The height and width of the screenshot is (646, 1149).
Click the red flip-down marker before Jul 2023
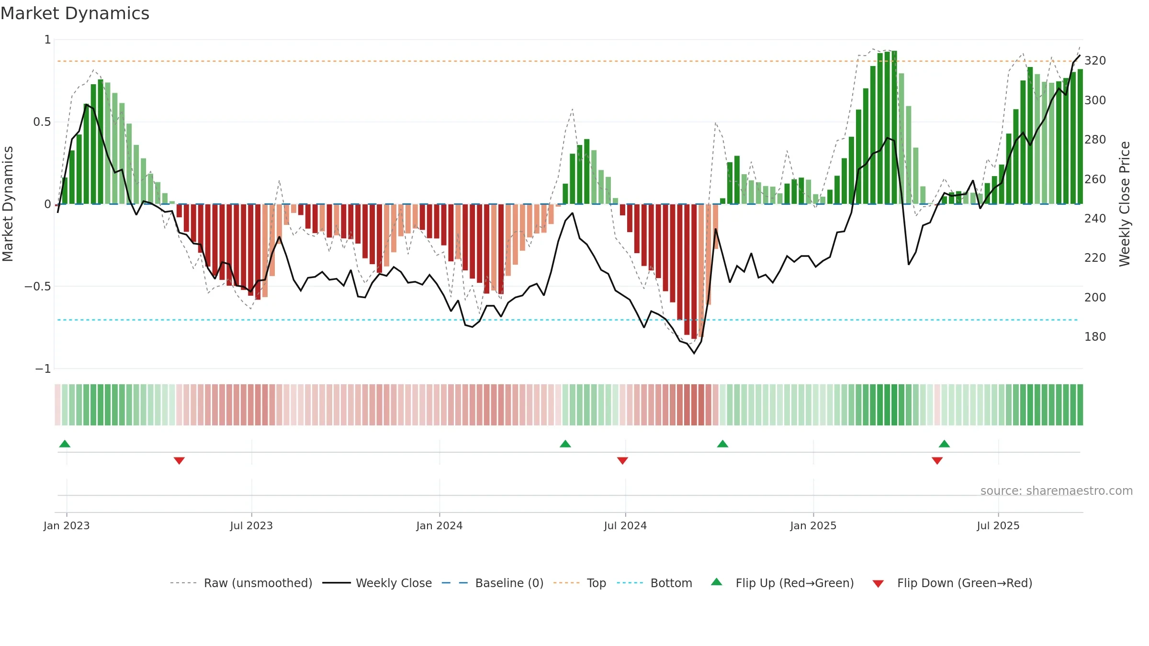coord(179,460)
